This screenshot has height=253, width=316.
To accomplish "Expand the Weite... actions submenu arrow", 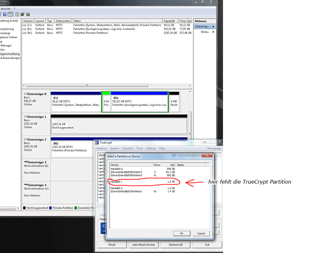I will click(x=213, y=32).
